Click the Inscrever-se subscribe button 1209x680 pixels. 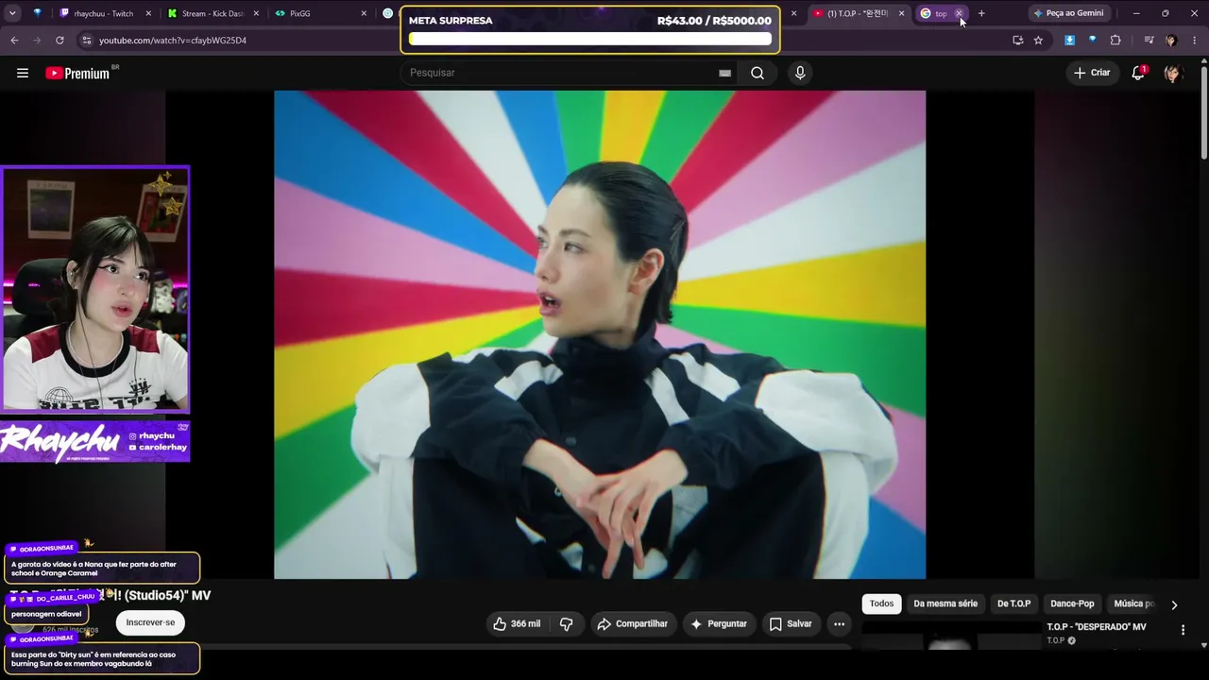coord(150,622)
